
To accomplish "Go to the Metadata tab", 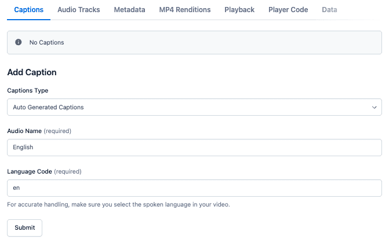I will tap(129, 10).
